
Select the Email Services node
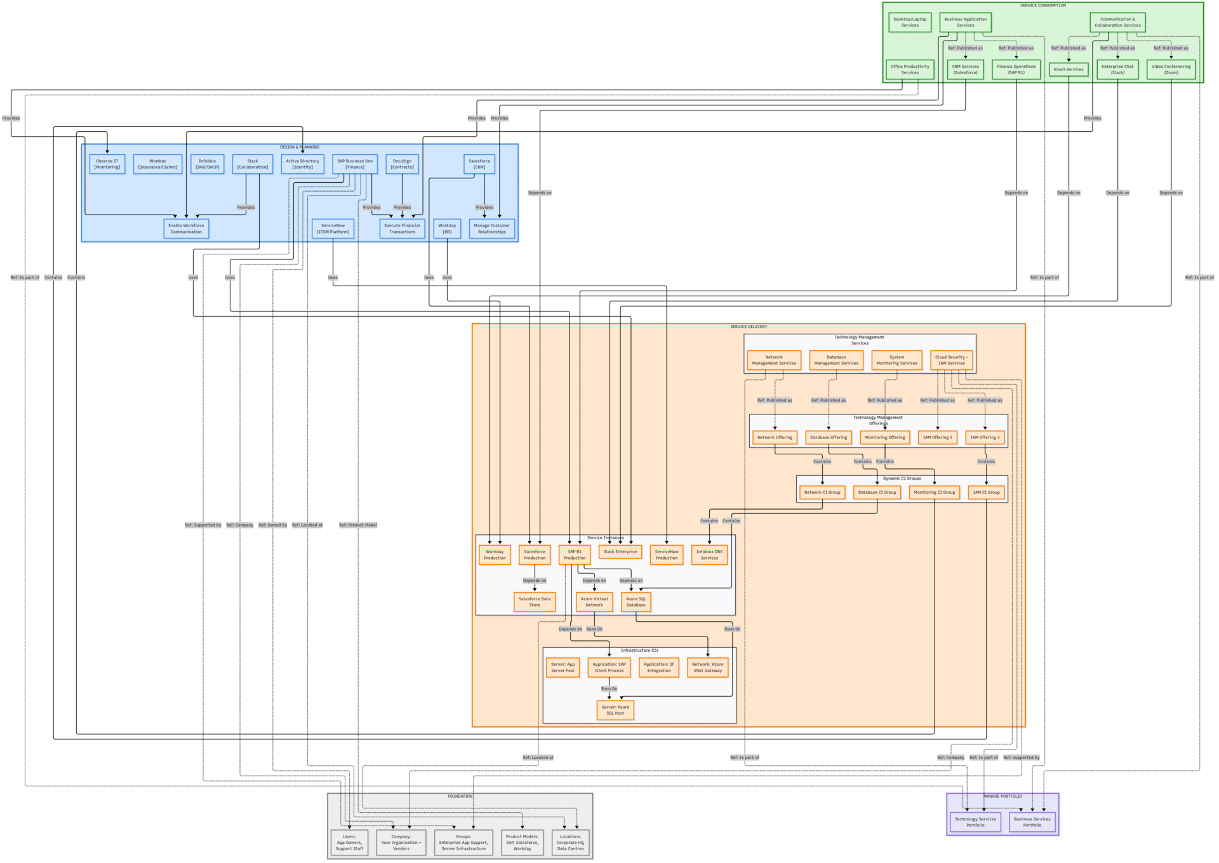[x=1069, y=69]
